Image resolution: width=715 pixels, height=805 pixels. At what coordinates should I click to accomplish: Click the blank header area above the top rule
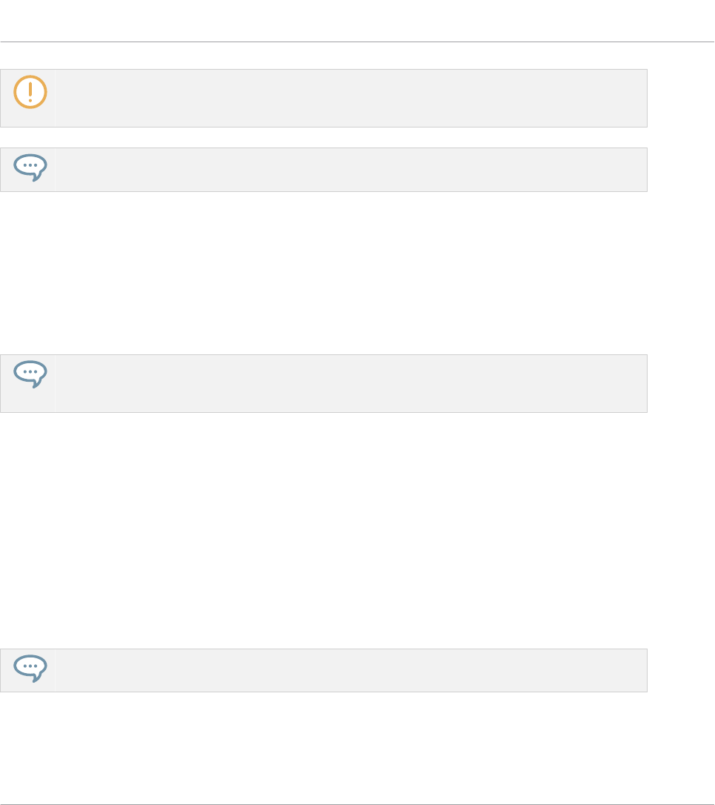[357, 20]
